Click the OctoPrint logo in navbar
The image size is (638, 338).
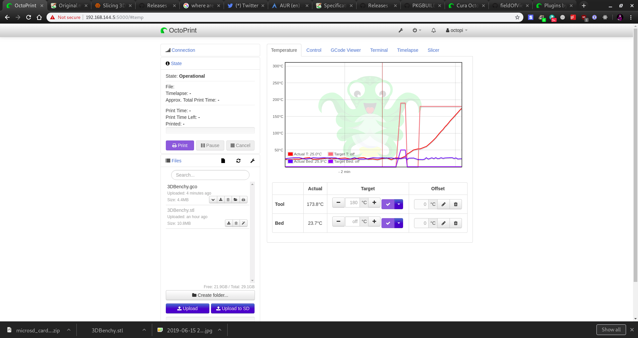178,30
